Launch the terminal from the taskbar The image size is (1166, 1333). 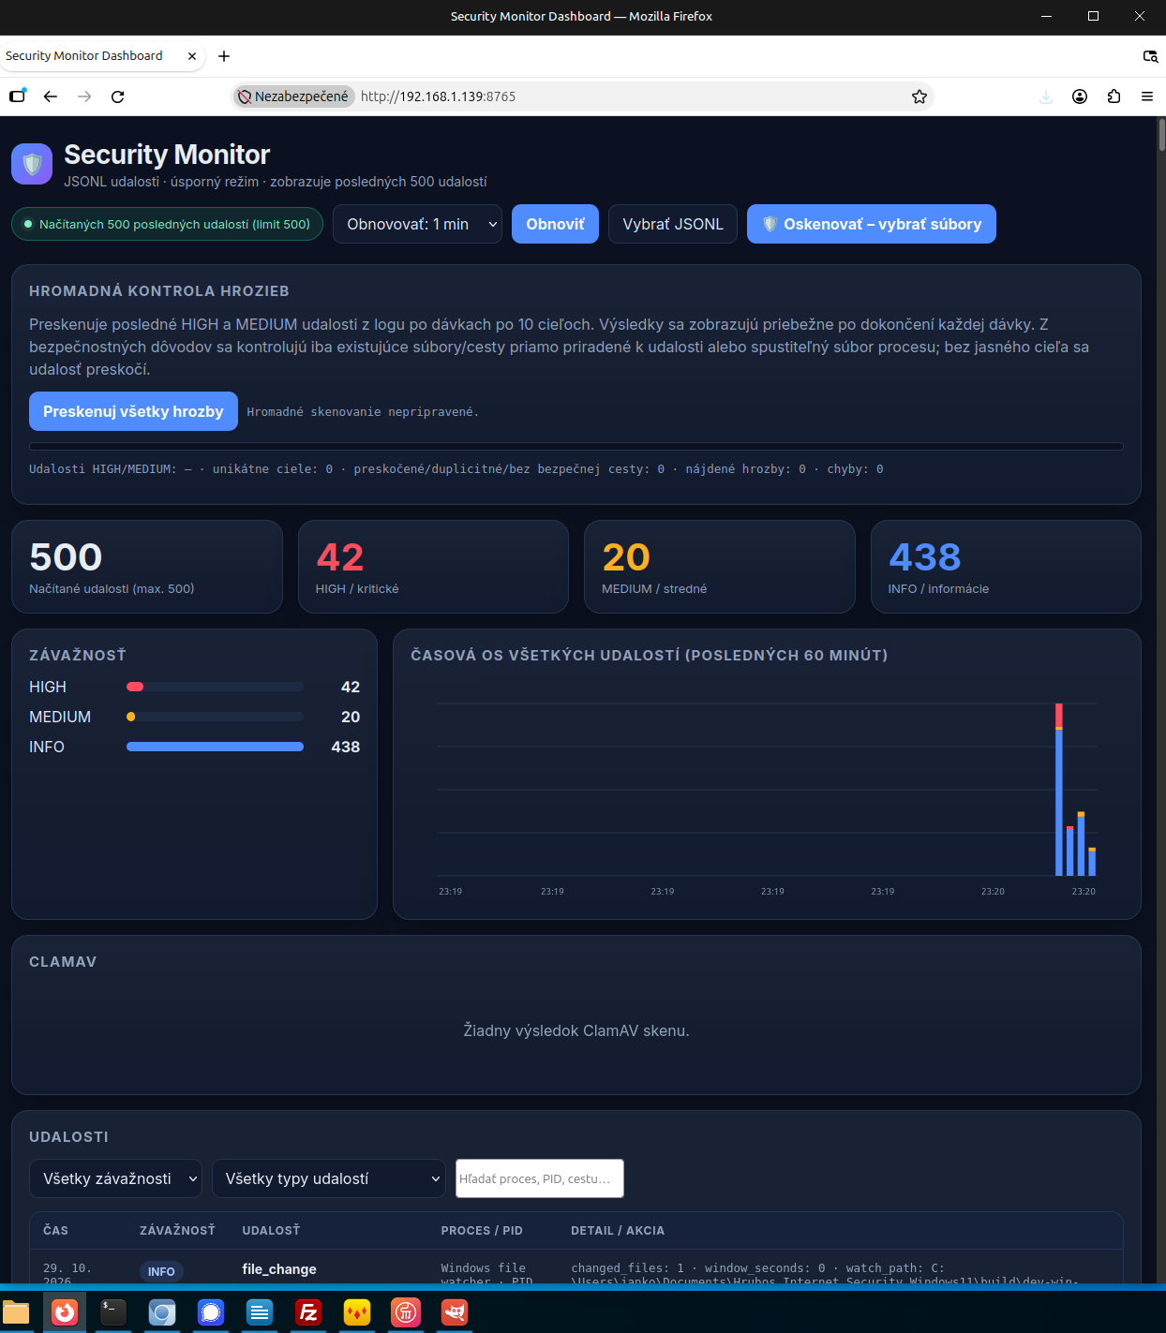click(113, 1312)
